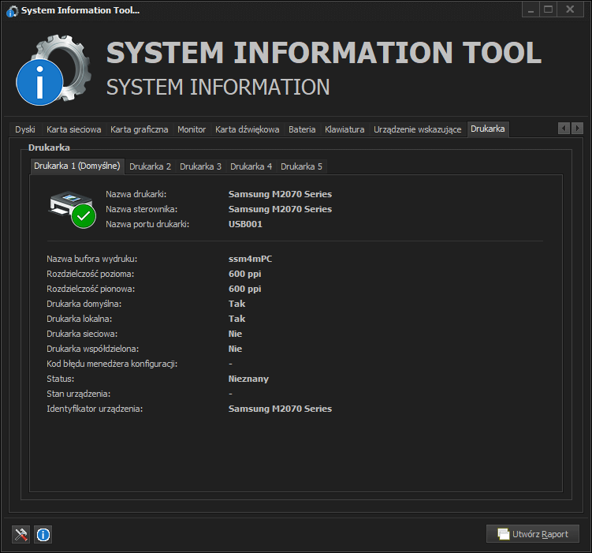
Task: Switch to Drukarka 3 sub-tab
Action: click(200, 166)
